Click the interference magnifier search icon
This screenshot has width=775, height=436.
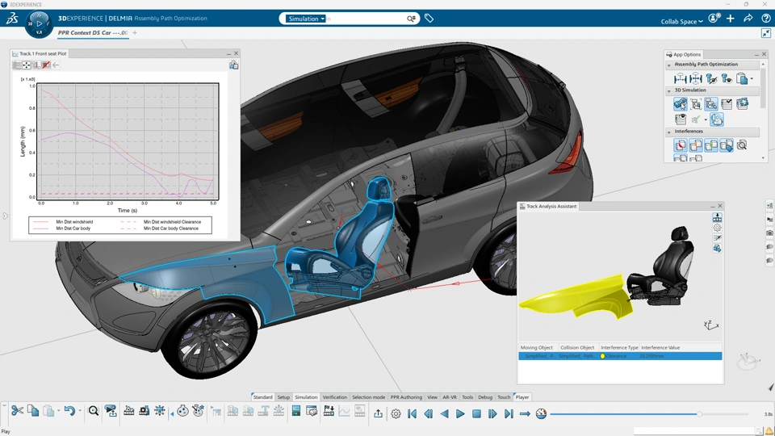tap(742, 145)
